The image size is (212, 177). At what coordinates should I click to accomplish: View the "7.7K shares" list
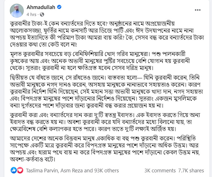tap(191, 170)
